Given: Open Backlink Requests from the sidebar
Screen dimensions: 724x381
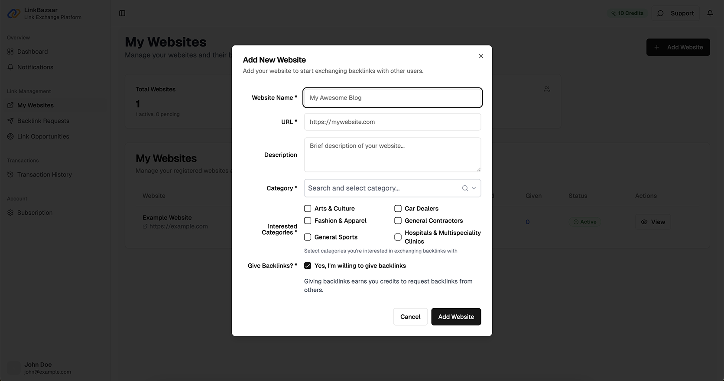Looking at the screenshot, I should point(43,120).
